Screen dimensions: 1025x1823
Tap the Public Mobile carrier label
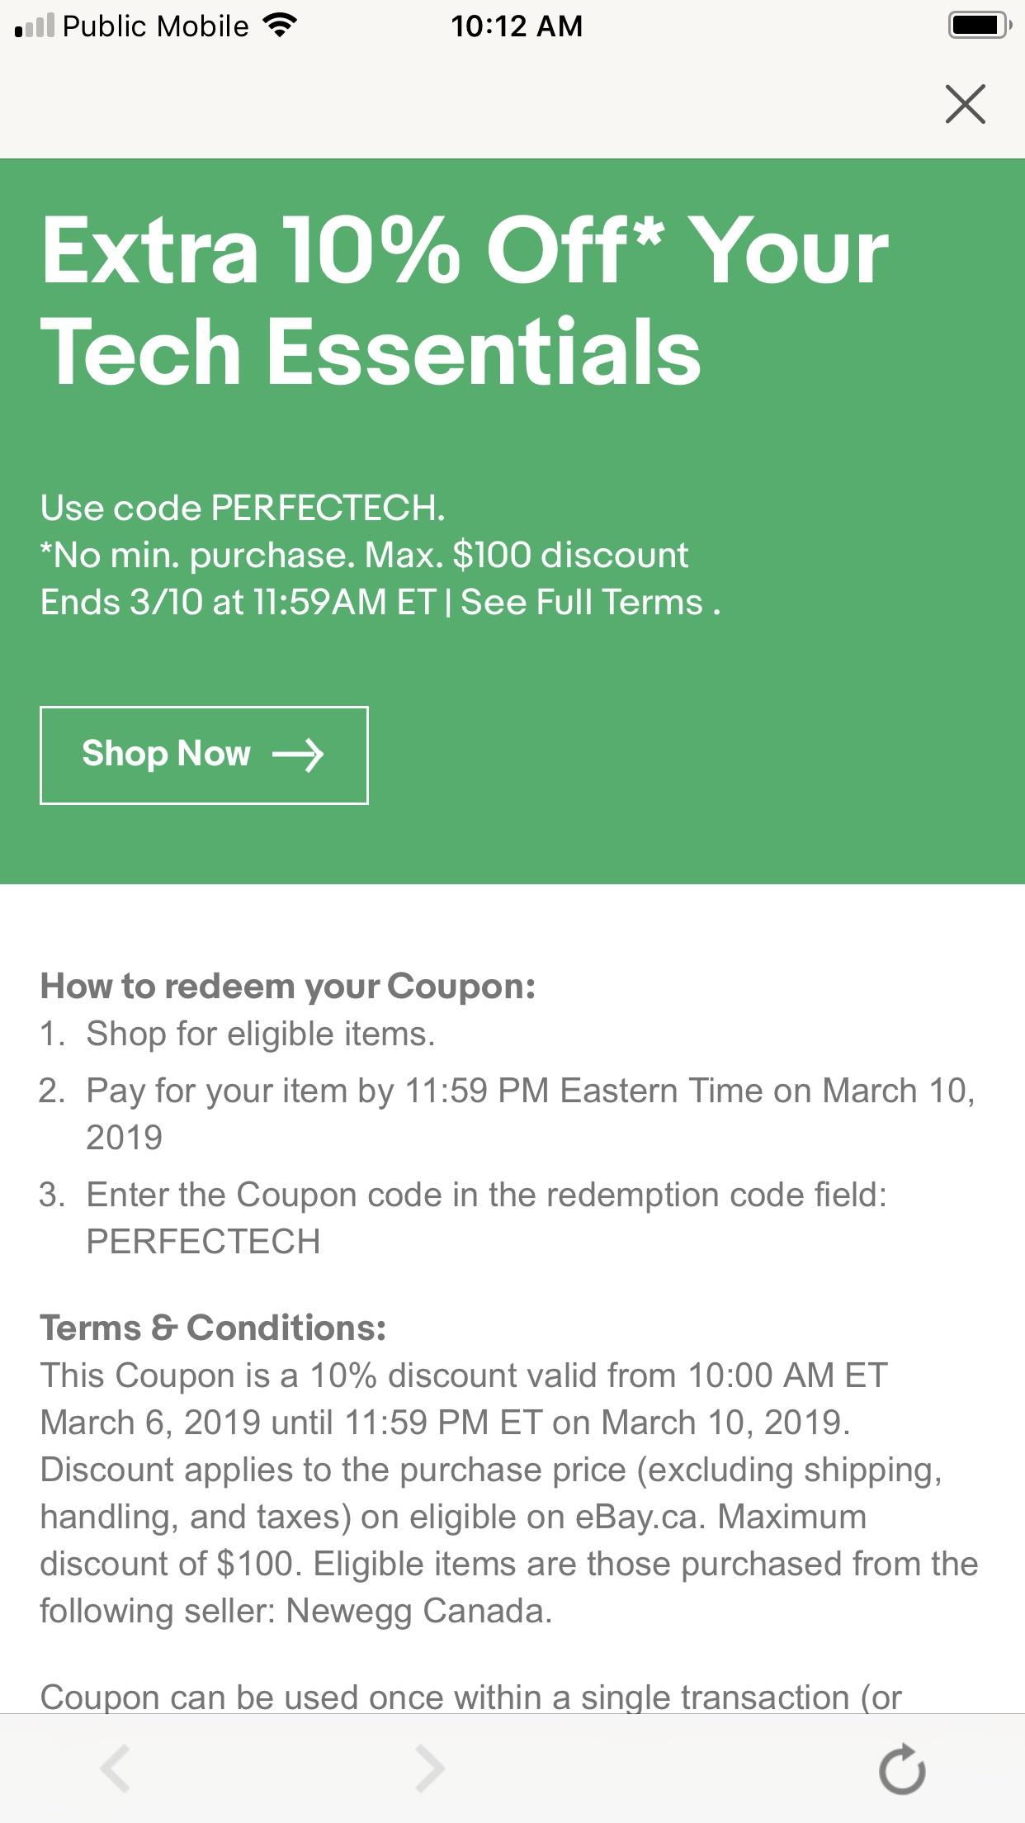tap(157, 25)
